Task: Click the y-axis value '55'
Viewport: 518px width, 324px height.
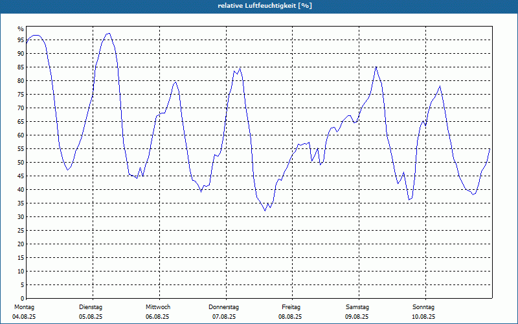Action: (21, 149)
